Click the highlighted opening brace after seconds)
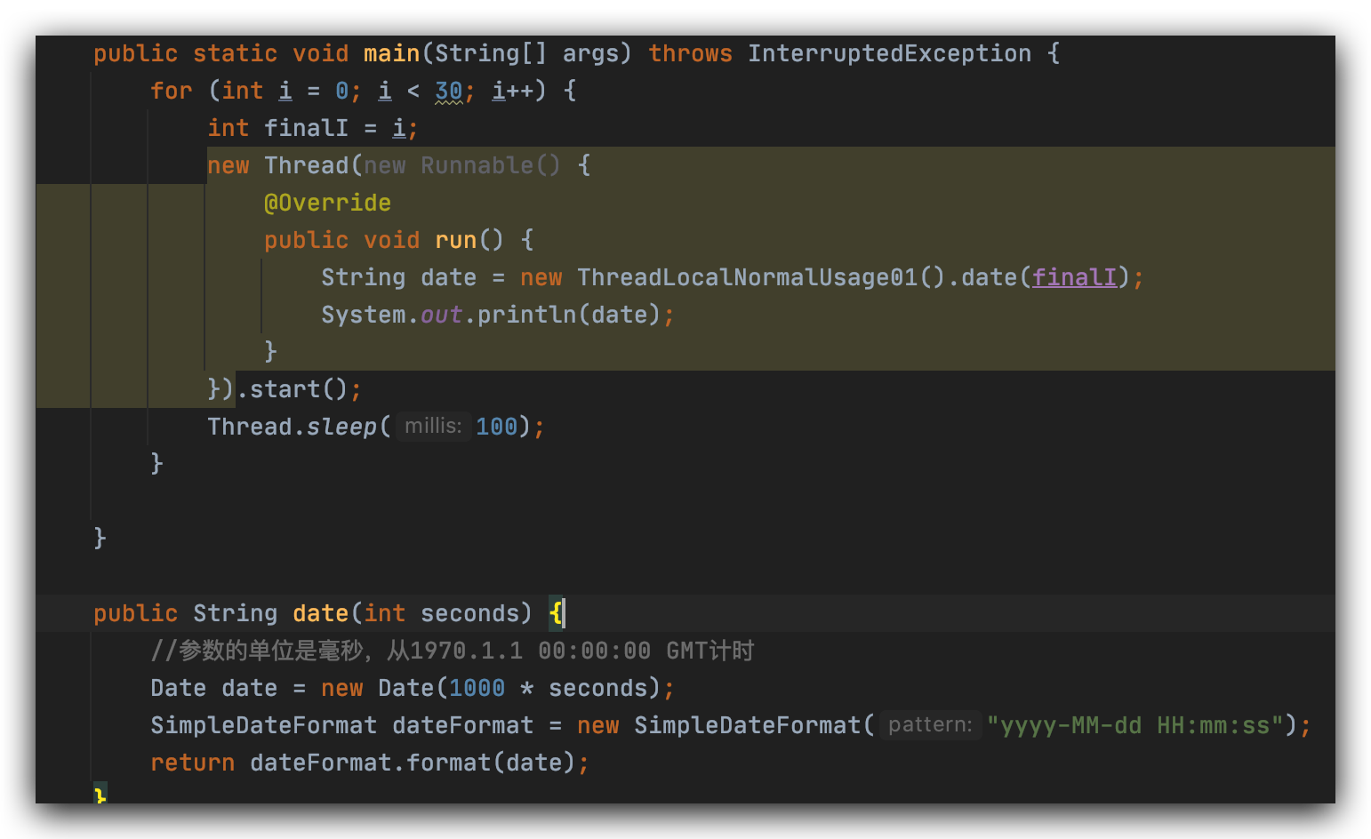 click(x=555, y=613)
